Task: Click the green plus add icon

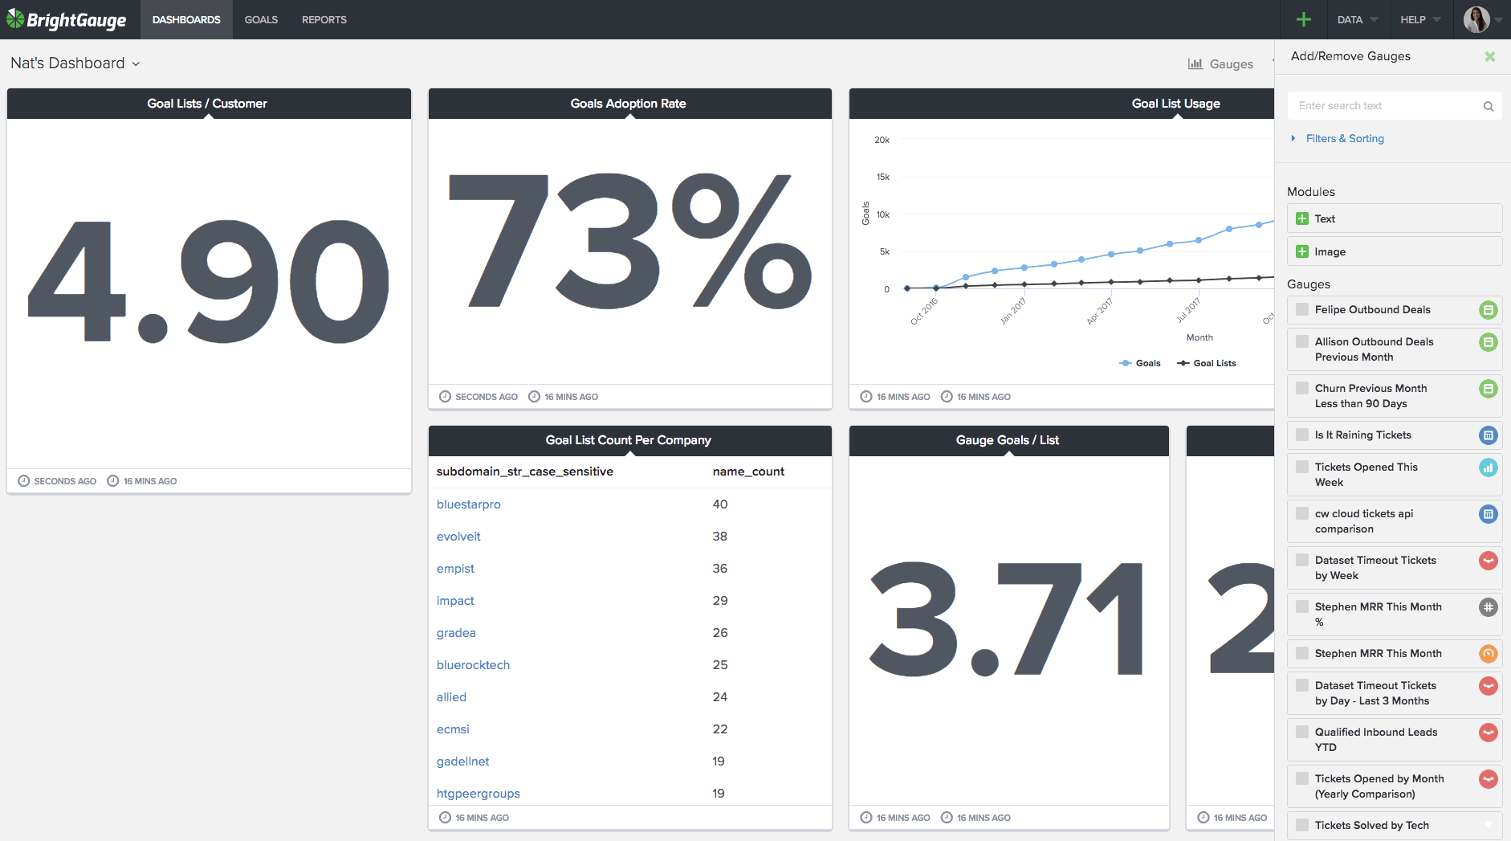Action: (1304, 19)
